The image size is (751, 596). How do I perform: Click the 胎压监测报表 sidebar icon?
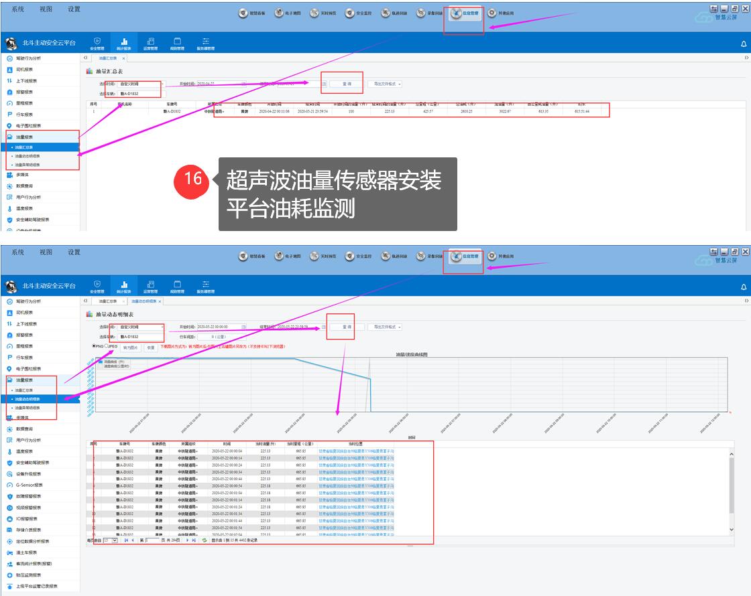(9, 575)
